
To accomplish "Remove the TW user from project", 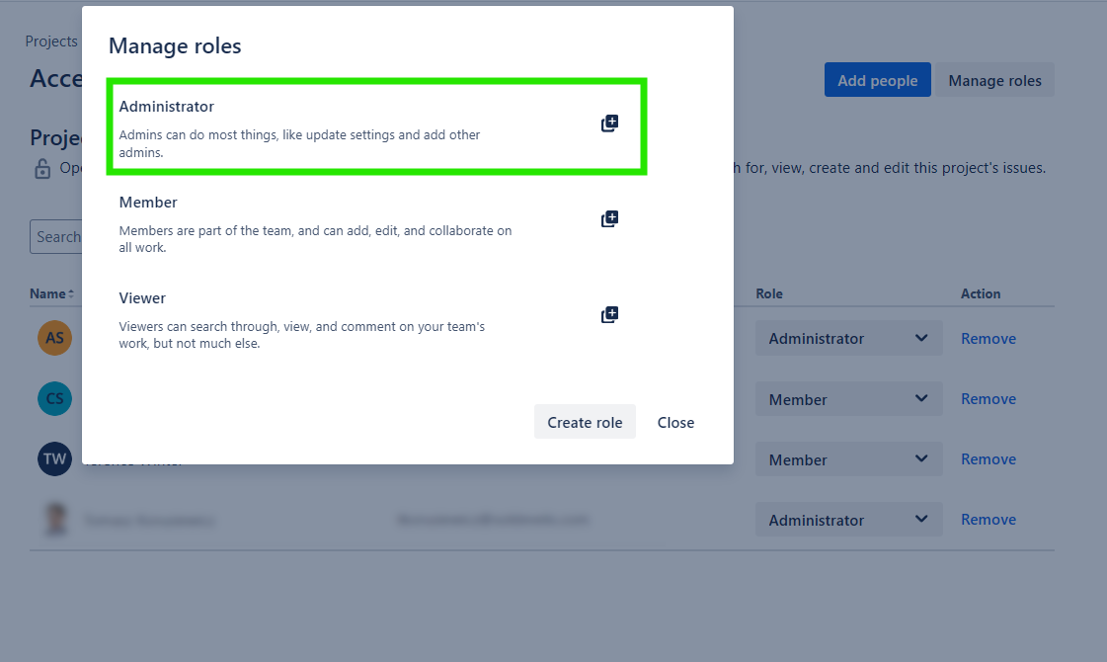I will point(988,459).
